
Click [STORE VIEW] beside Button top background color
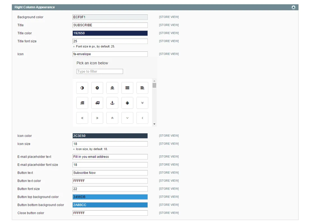[169, 197]
